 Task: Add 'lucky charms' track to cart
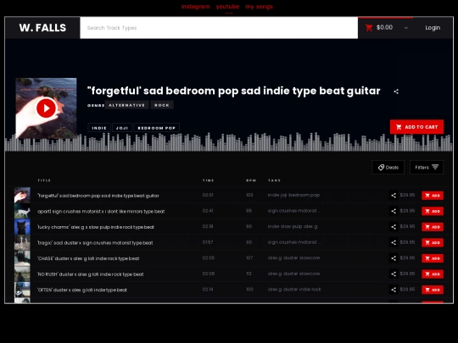pyautogui.click(x=433, y=227)
